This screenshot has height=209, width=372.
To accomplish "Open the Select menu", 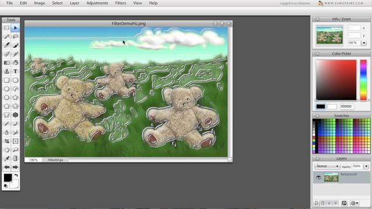I will point(58,3).
